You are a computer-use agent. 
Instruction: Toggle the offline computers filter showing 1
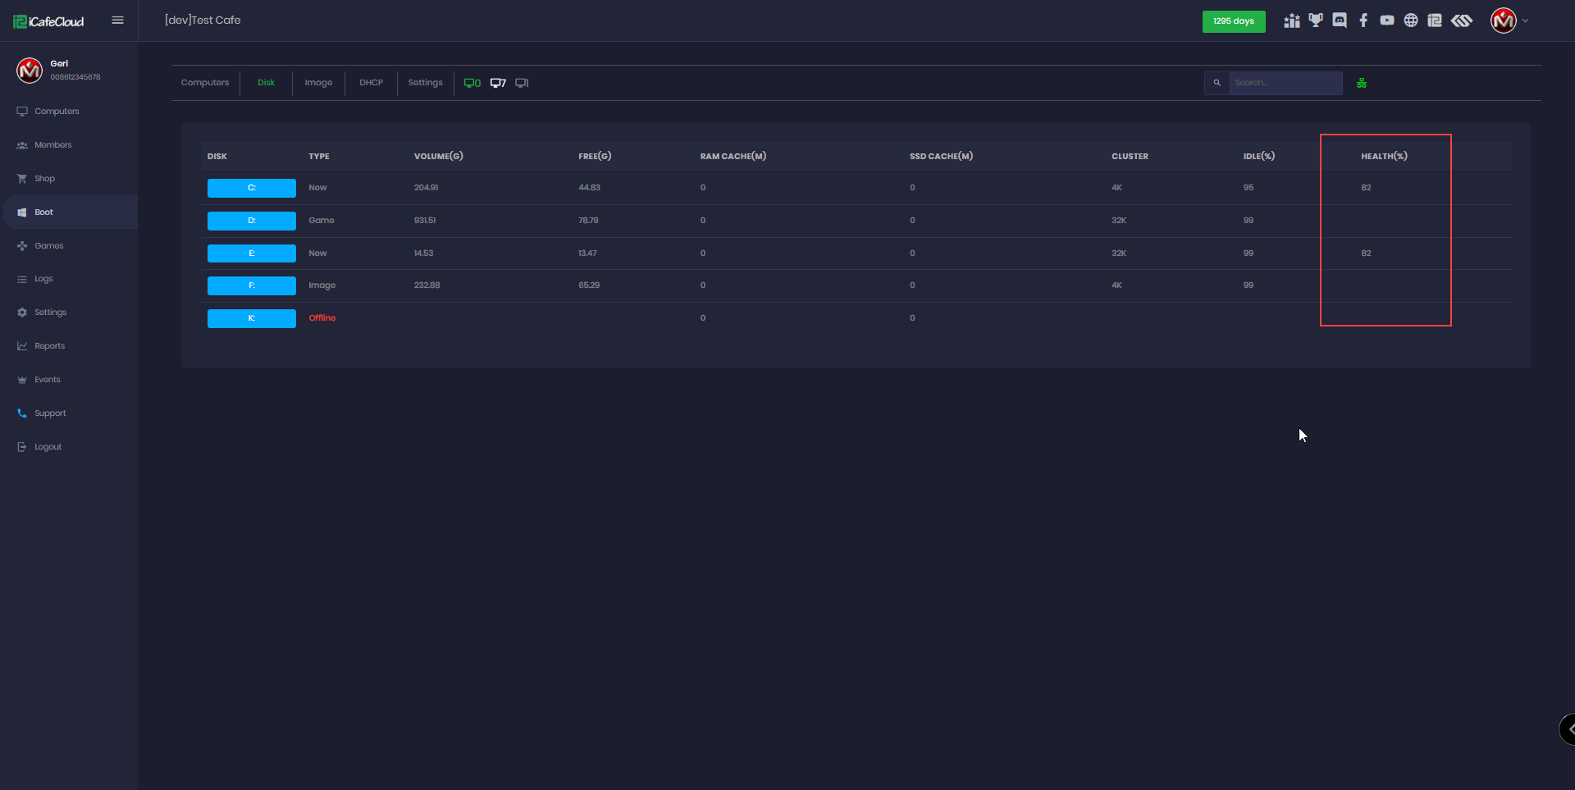(521, 82)
